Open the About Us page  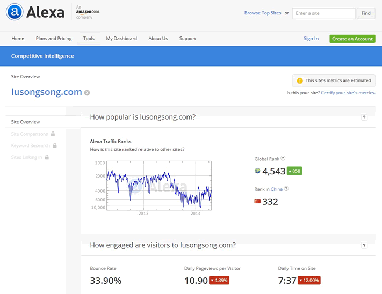point(158,39)
